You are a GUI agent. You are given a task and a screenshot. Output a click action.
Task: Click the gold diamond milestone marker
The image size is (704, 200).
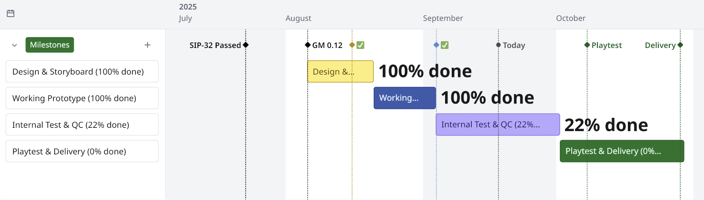pos(352,45)
